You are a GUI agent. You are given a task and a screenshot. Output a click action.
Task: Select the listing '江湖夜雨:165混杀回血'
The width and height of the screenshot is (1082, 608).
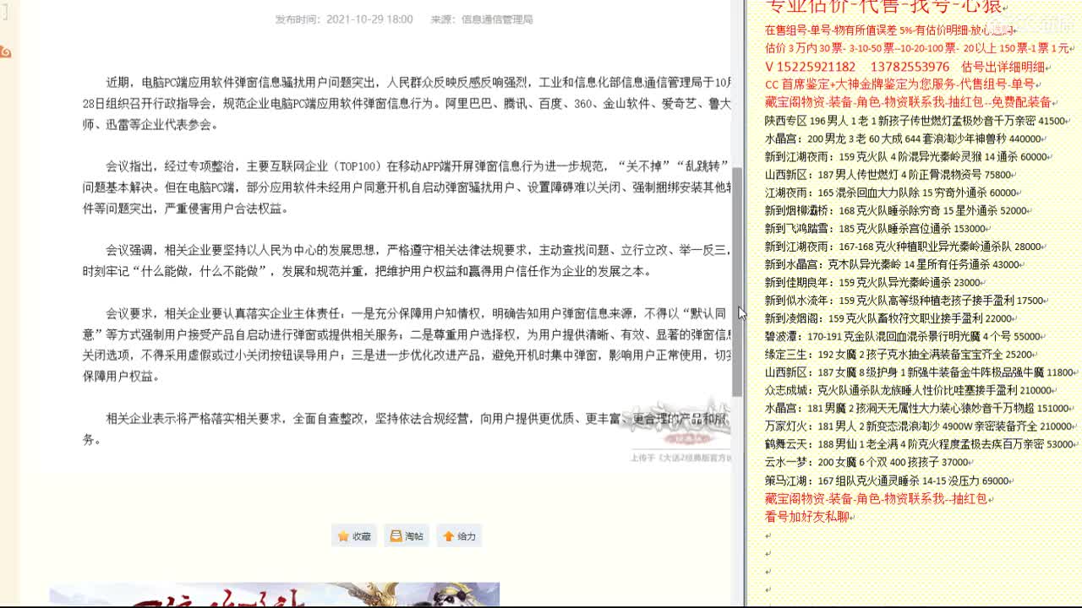click(891, 193)
